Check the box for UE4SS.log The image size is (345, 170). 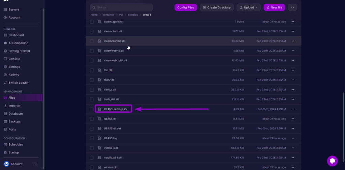tap(92, 138)
